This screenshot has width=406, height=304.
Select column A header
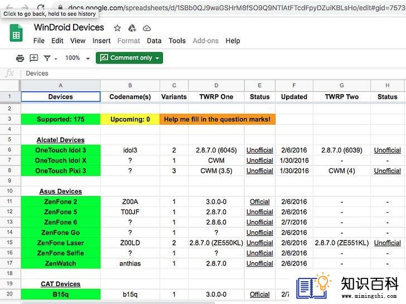pyautogui.click(x=60, y=86)
